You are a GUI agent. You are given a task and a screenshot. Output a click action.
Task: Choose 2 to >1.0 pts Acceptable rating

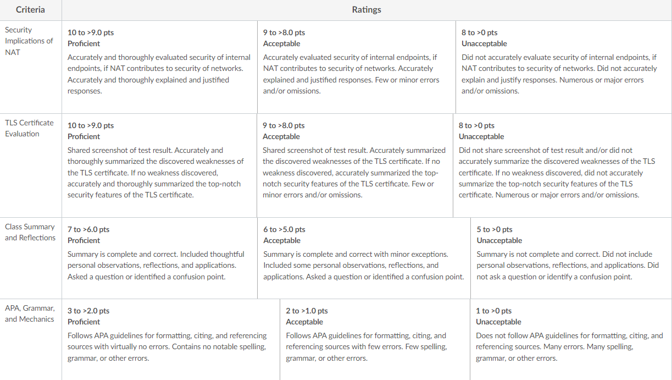tap(375, 339)
